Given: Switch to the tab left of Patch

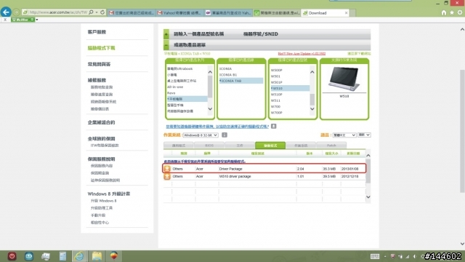Looking at the screenshot, I should (x=301, y=146).
